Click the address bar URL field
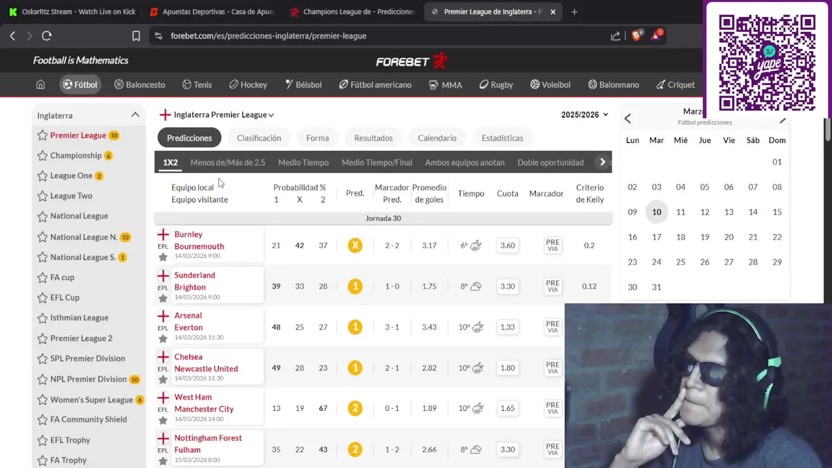832x468 pixels. [x=377, y=36]
